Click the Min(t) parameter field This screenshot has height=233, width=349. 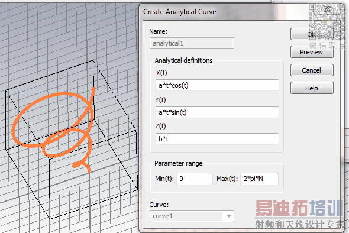point(195,179)
